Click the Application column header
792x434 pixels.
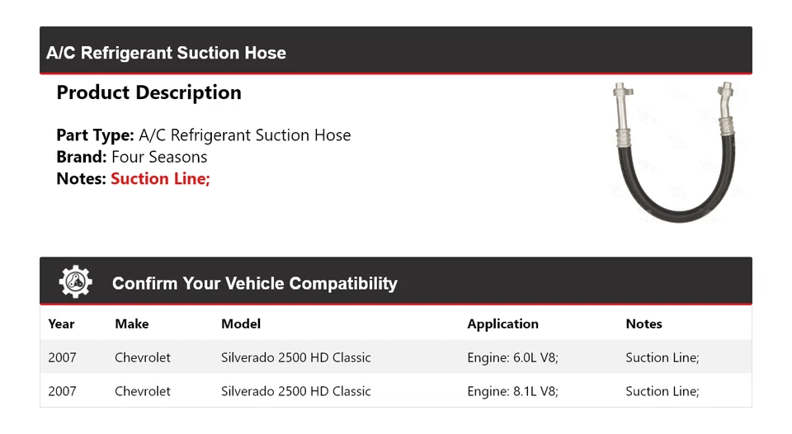click(502, 324)
